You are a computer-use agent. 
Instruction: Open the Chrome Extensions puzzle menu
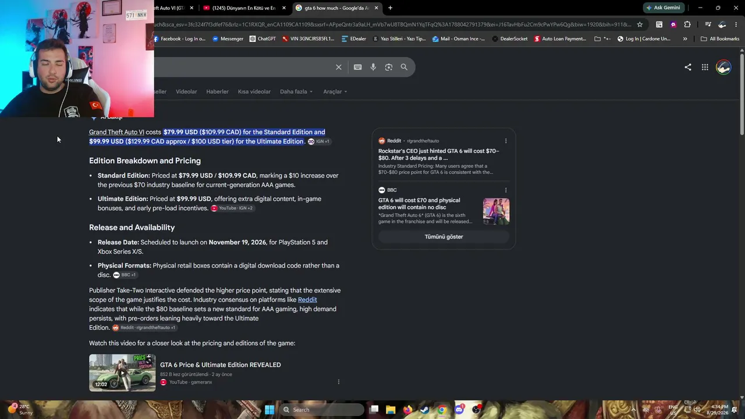pos(687,24)
